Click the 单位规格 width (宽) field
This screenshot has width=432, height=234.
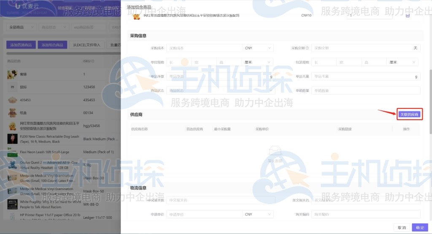click(204, 62)
